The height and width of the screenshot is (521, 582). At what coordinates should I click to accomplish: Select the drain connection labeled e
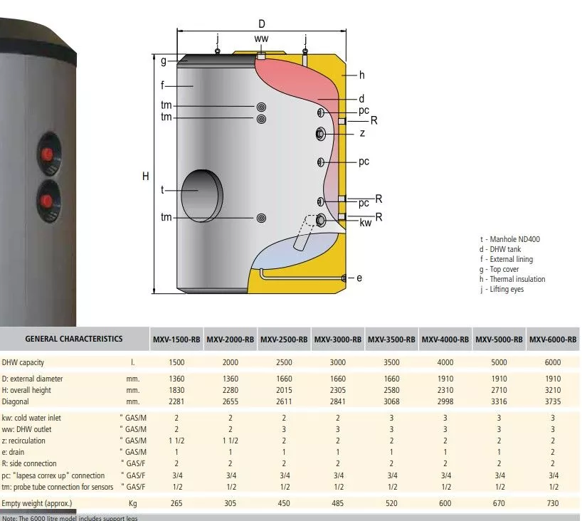tap(345, 278)
